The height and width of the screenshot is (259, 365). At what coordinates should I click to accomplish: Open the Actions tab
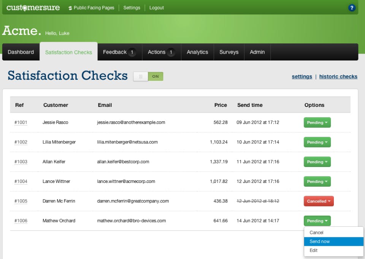(162, 52)
